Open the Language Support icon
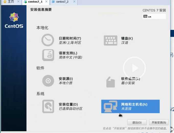Image resolution: width=174 pixels, height=133 pixels. point(48,55)
